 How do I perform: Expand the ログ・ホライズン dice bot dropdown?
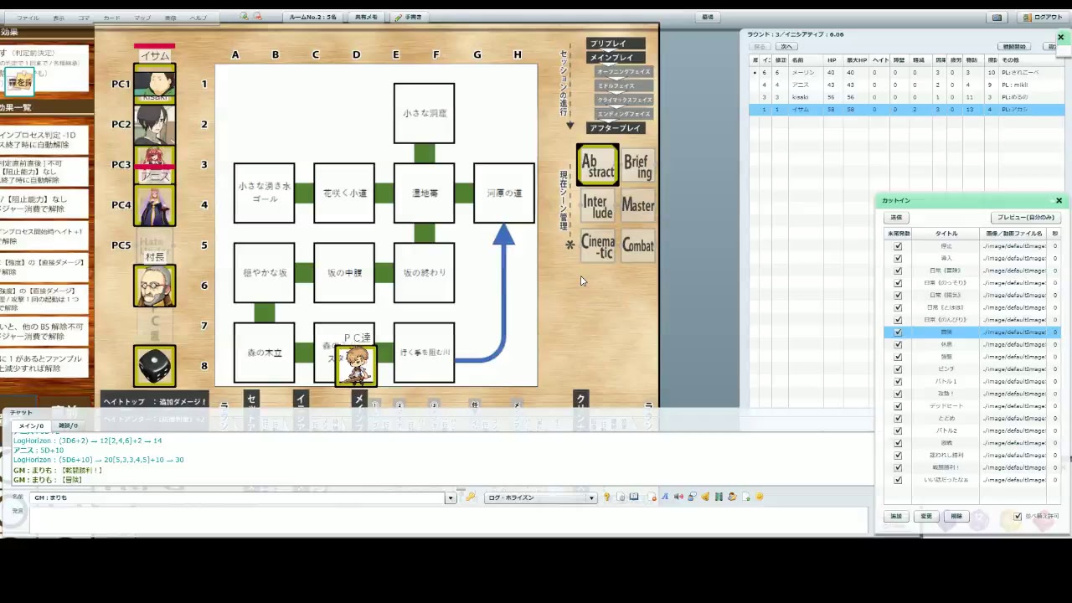point(591,498)
